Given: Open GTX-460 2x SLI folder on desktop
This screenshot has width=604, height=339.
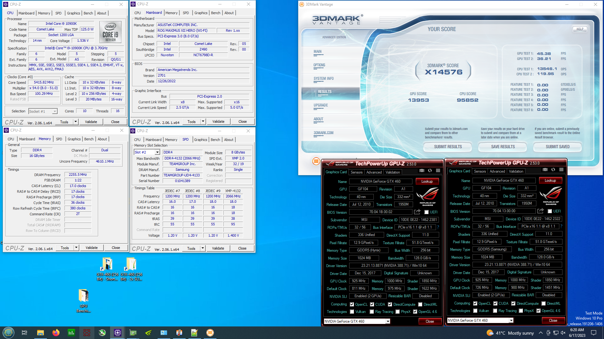Looking at the screenshot, I should click(x=131, y=269).
